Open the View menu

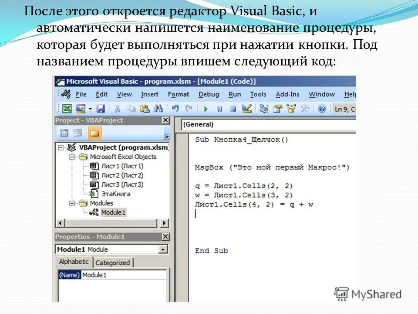[125, 95]
